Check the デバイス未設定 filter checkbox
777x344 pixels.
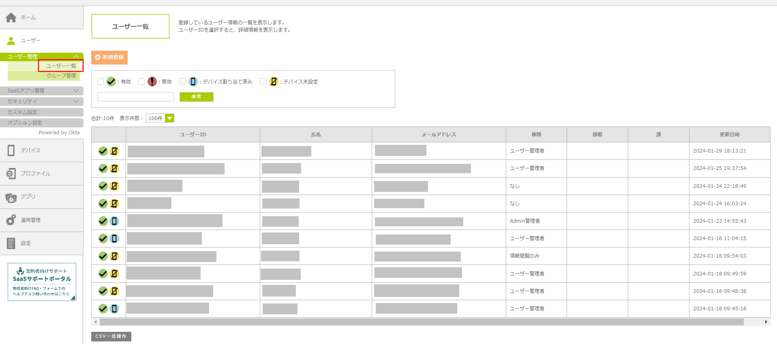[263, 82]
